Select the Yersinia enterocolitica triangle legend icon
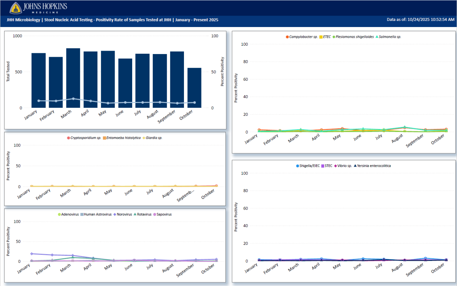This screenshot has width=457, height=286. coord(355,166)
